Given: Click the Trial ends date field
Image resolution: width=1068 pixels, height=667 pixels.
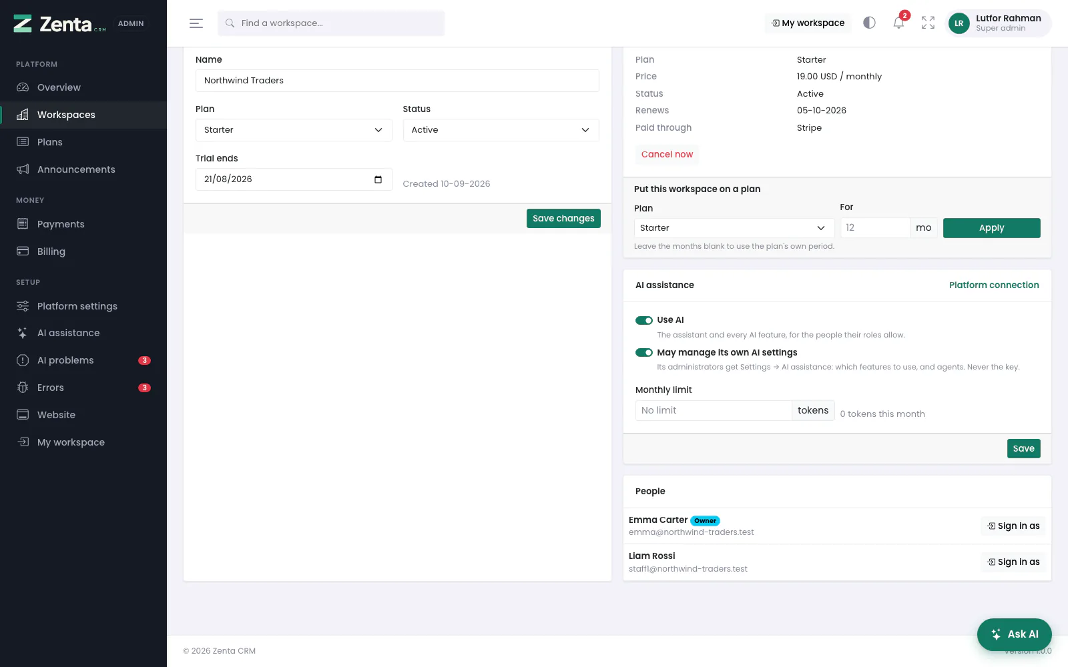Looking at the screenshot, I should pyautogui.click(x=294, y=179).
